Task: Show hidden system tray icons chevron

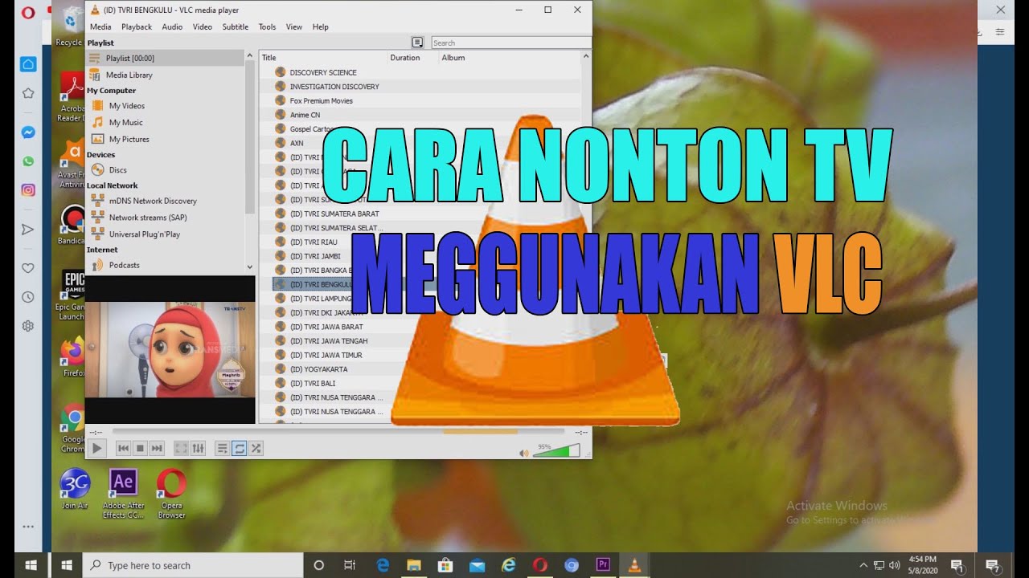Action: click(863, 565)
